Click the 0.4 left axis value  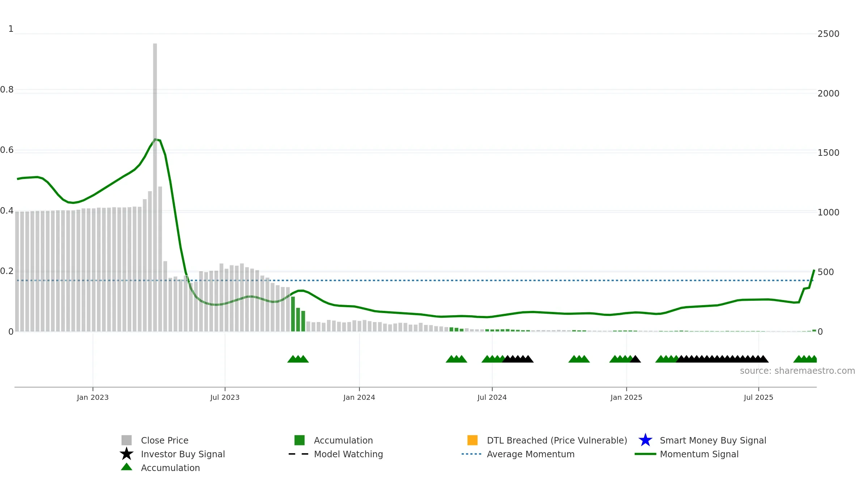(7, 210)
